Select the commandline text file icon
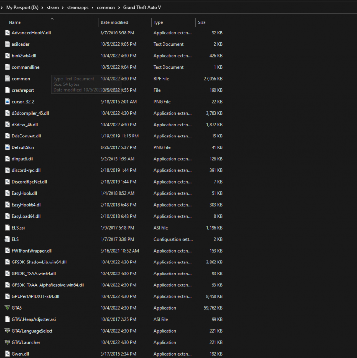This screenshot has height=358, width=357. coord(7,67)
